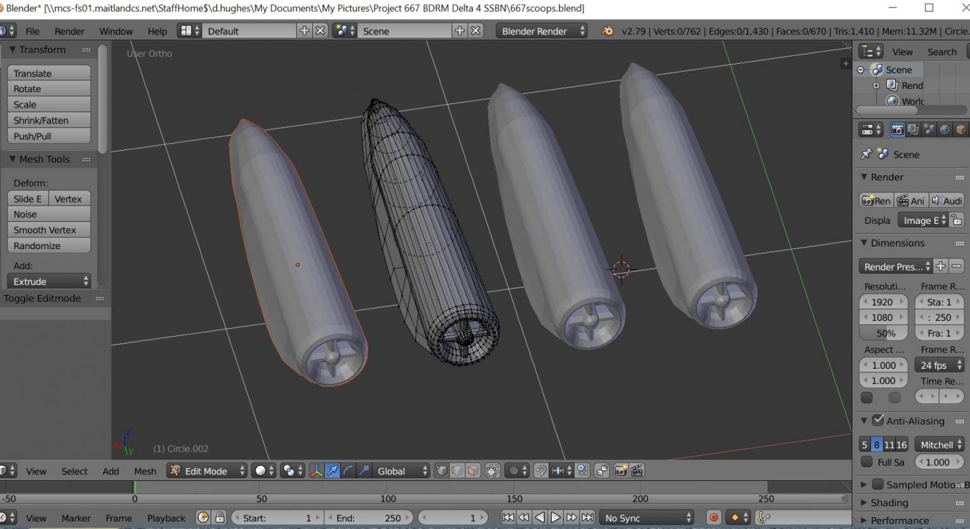Enable the Anti-Aliasing checkbox
970x529 pixels.
(878, 421)
